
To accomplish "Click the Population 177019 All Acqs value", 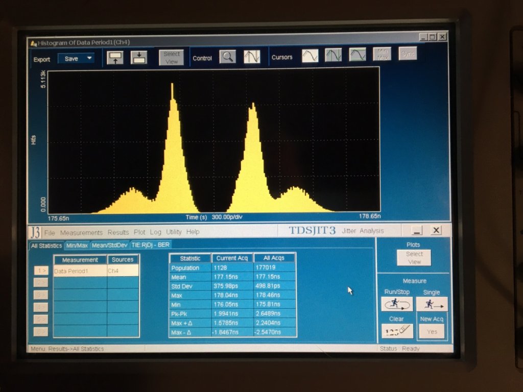I will (x=274, y=267).
